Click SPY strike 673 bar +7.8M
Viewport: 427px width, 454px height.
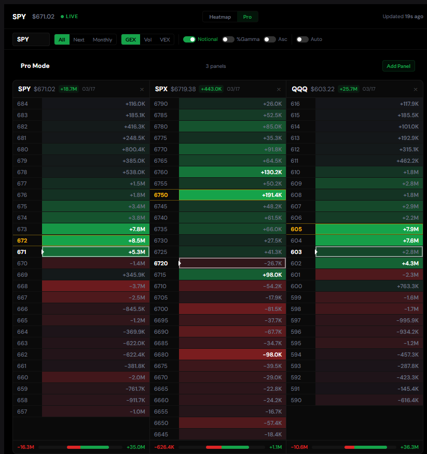95,229
